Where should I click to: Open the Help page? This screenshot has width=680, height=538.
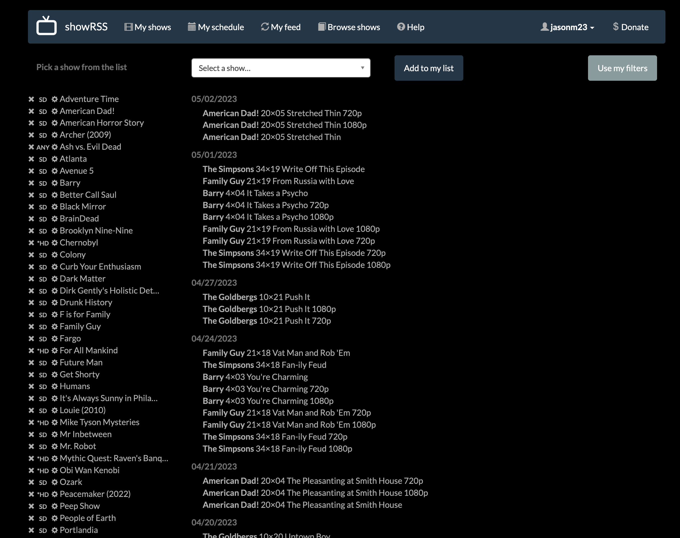(411, 27)
